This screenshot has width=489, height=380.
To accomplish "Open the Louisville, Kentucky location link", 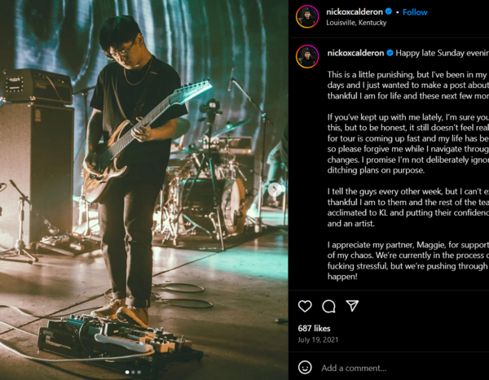I will click(x=356, y=23).
